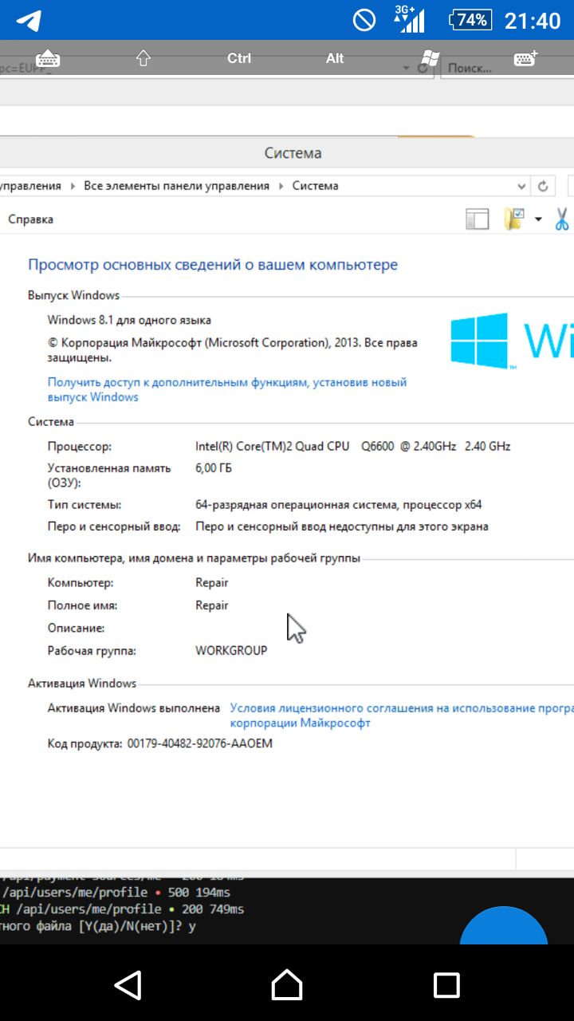Expand the address bar history dropdown
Viewport: 574px width, 1021px height.
click(521, 186)
